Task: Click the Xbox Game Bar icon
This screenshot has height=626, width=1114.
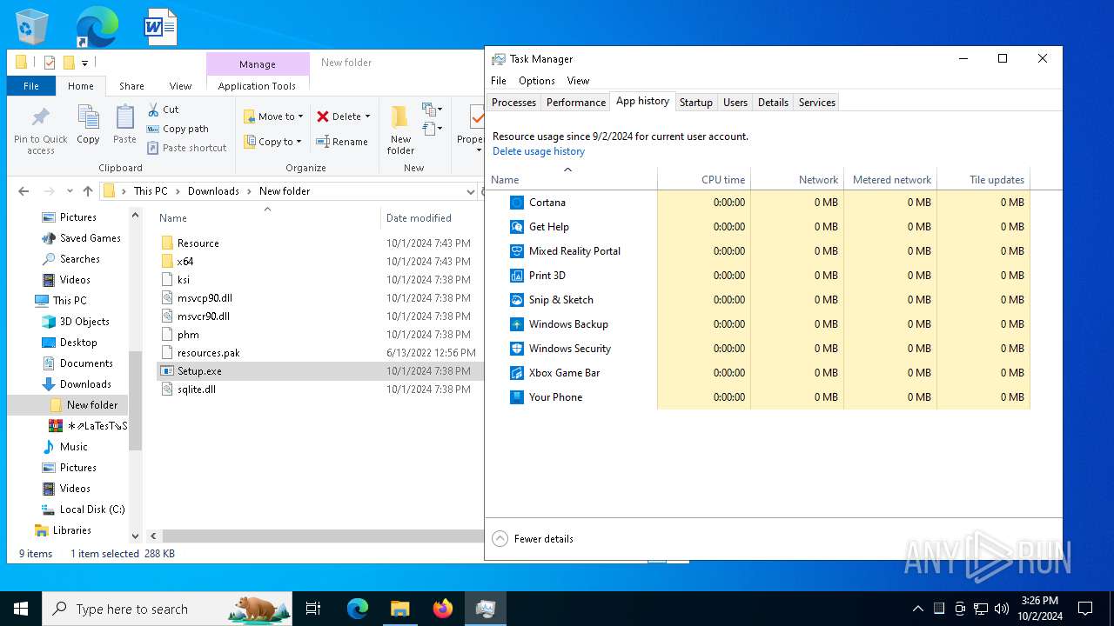Action: coord(516,373)
